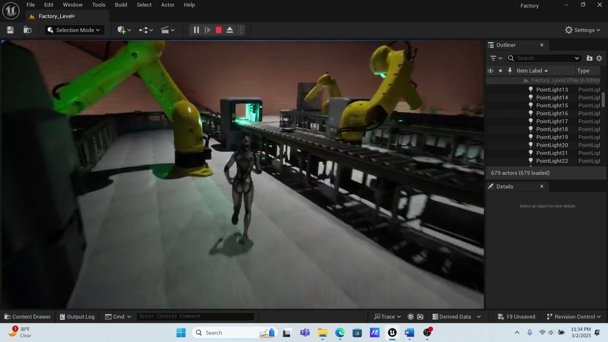Viewport: 608px width, 342px height.
Task: Select PointLight17 in the Outliner
Action: (x=544, y=121)
